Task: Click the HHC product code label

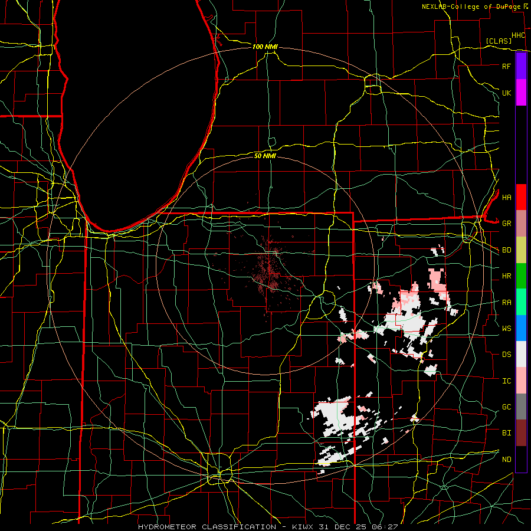Action: [x=519, y=35]
